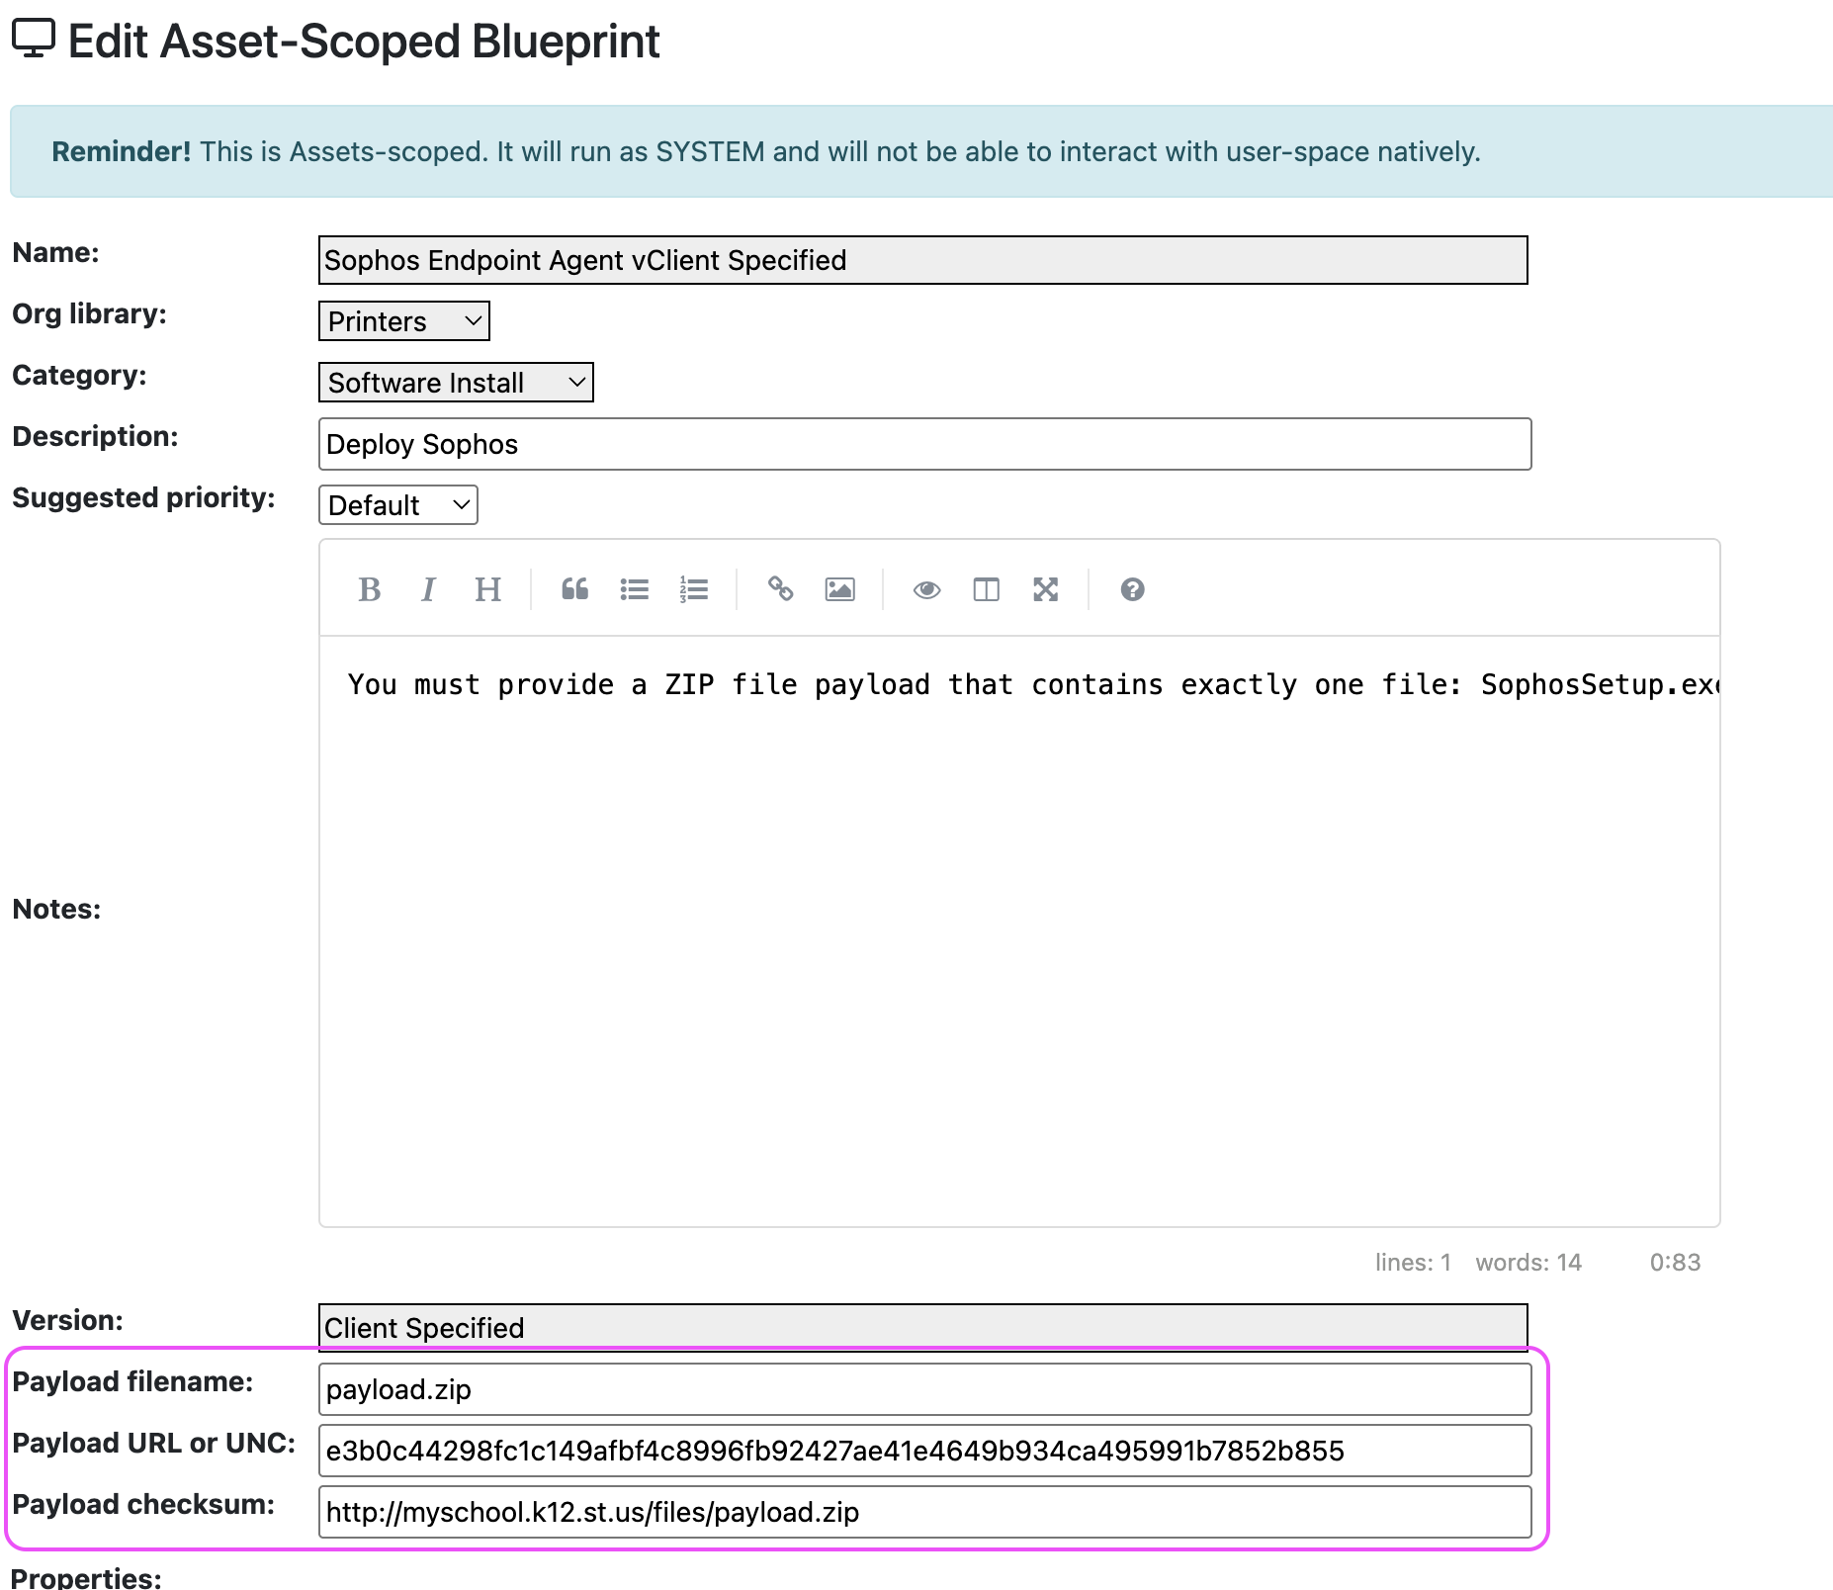Toggle bold formatting in notes editor
Screen dimensions: 1833x1590
click(370, 589)
